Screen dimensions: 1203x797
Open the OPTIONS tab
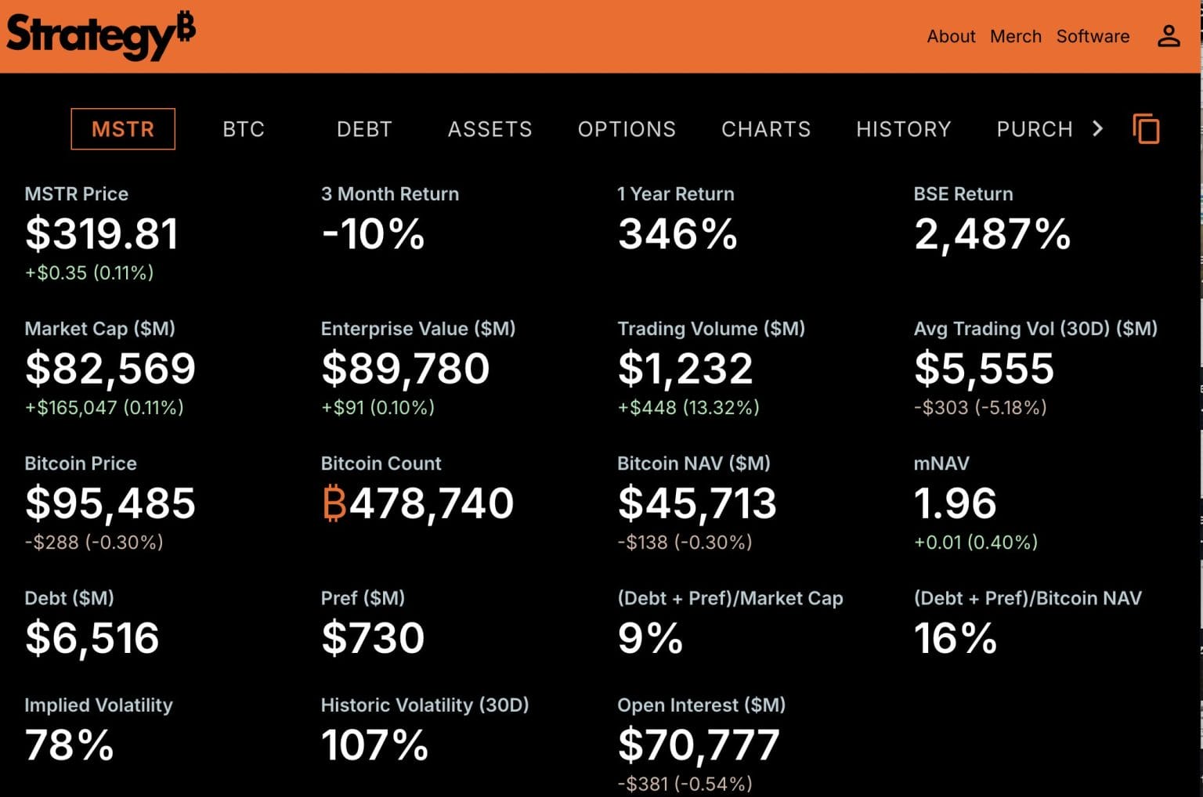tap(627, 129)
